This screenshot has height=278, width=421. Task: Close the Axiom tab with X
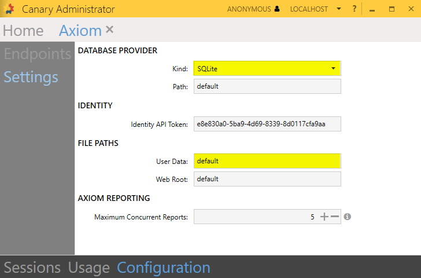[x=110, y=30]
